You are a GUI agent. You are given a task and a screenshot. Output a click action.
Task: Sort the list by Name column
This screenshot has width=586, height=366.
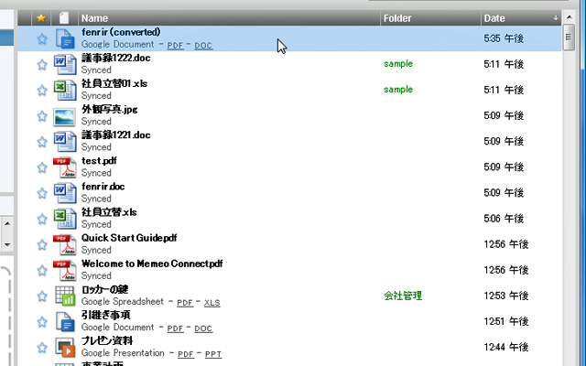coord(229,18)
